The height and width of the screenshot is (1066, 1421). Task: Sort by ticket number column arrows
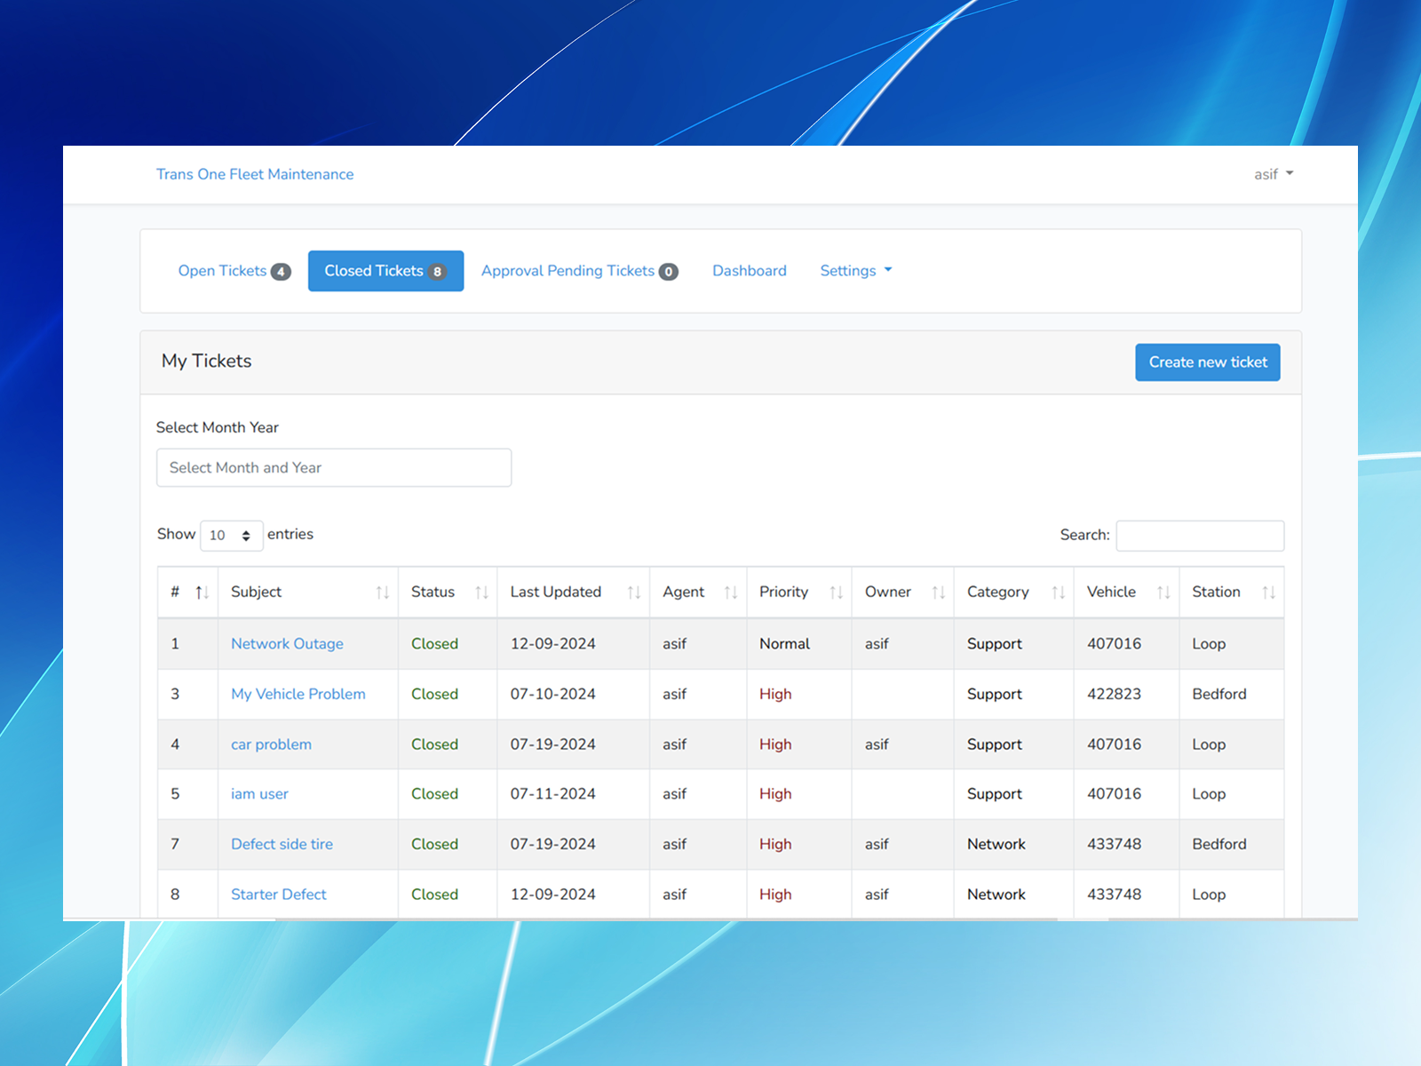tap(202, 593)
